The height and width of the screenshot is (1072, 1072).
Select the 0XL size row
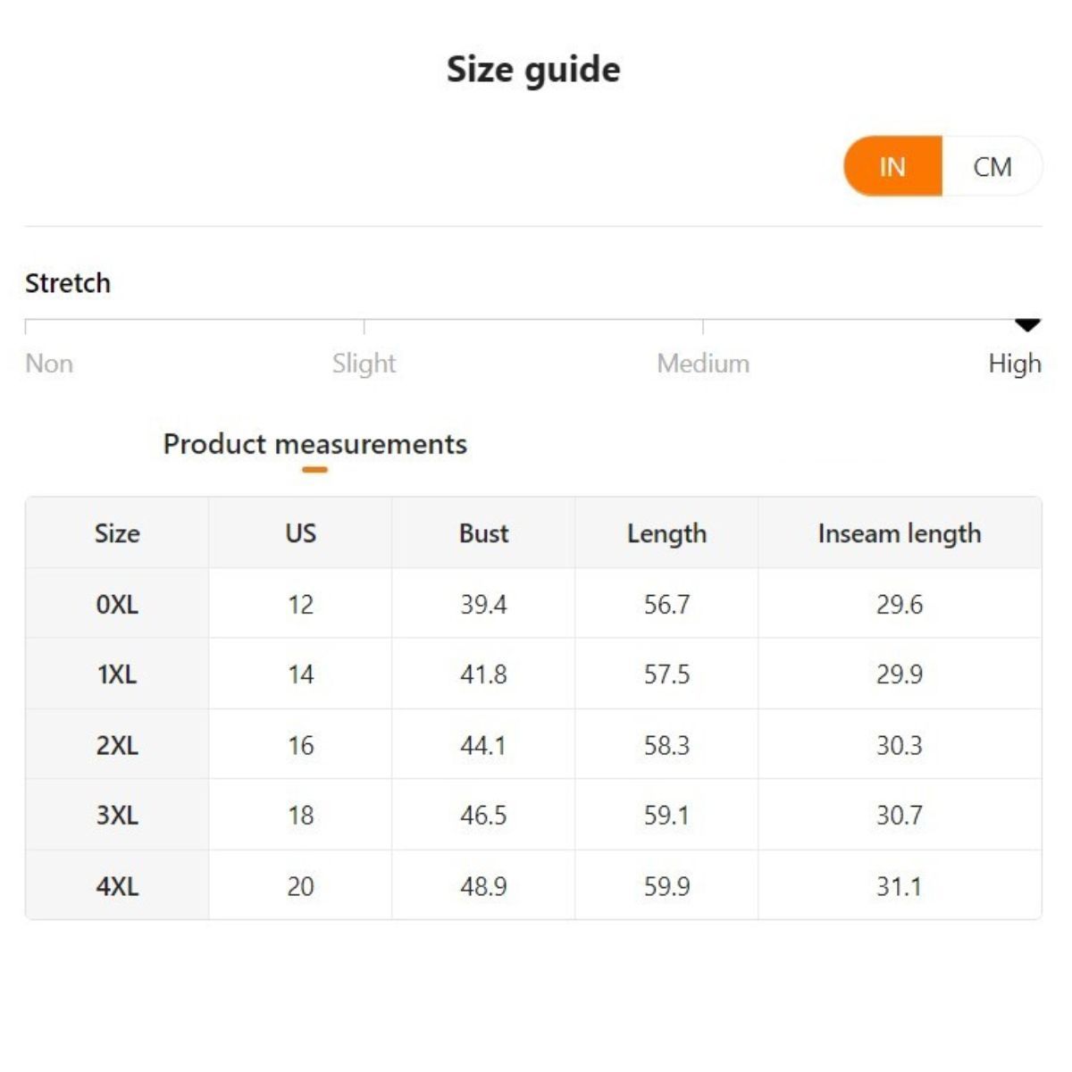click(x=117, y=605)
